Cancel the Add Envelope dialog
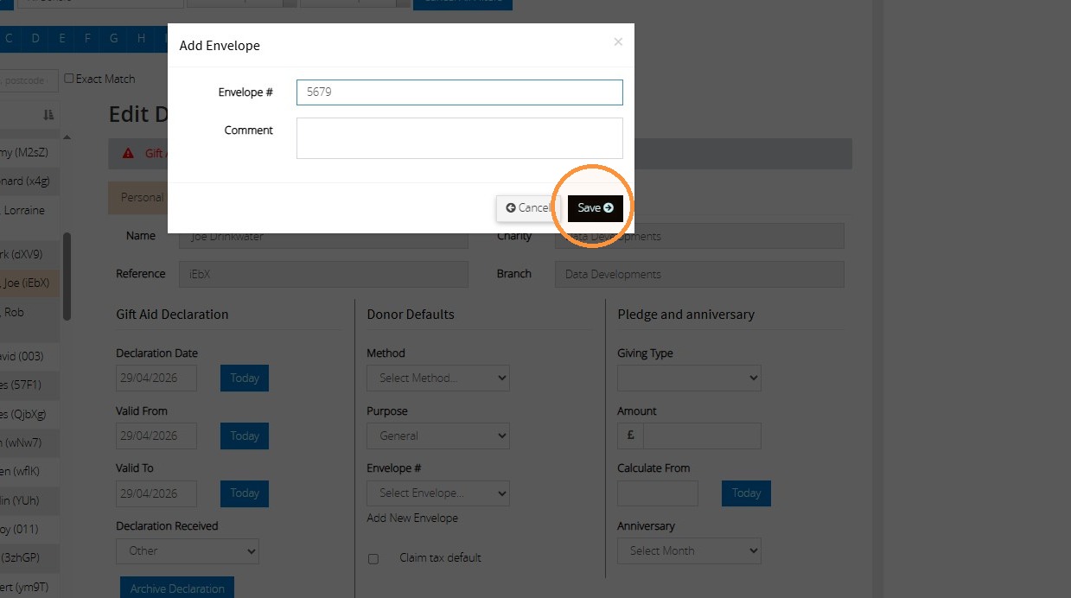 (x=528, y=208)
